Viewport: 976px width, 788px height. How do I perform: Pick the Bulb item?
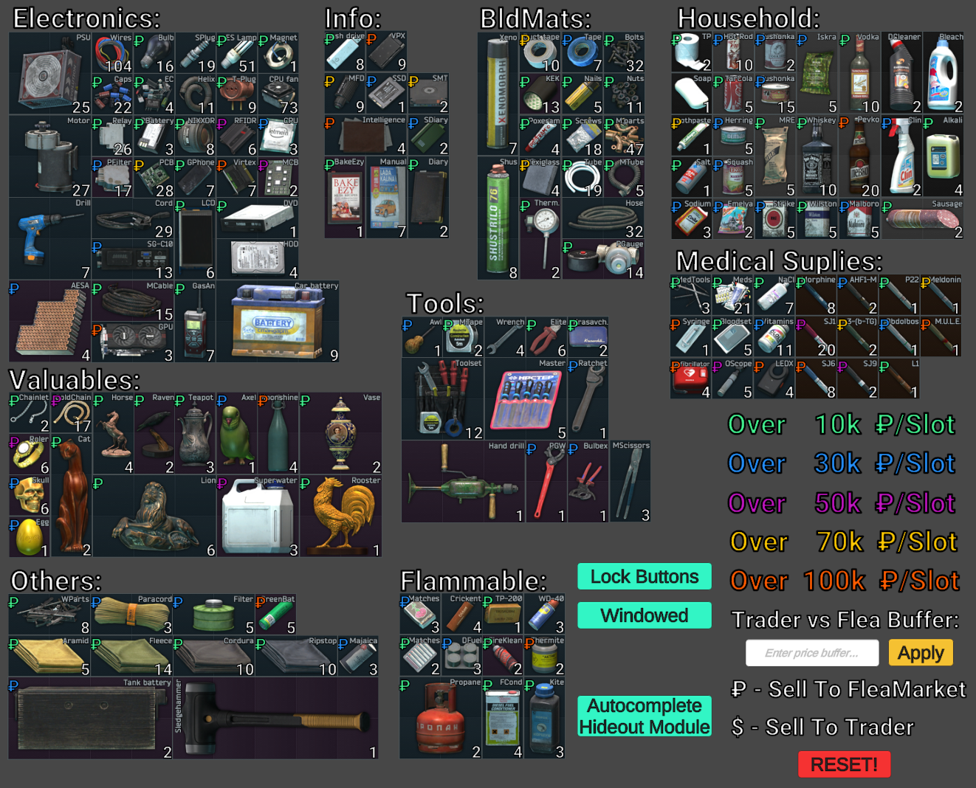coord(154,53)
